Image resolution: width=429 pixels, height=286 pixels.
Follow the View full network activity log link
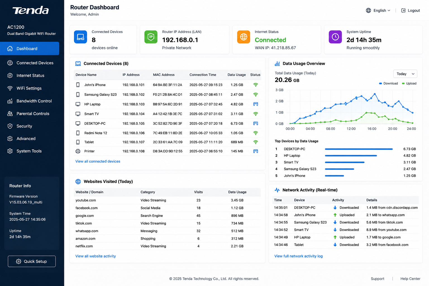299,256
